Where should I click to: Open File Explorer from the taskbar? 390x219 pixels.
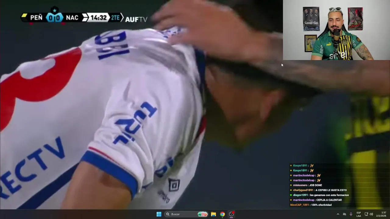[213, 214]
